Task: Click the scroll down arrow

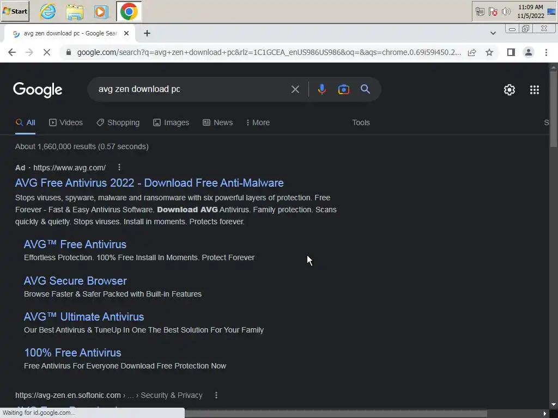Action: tap(554, 404)
